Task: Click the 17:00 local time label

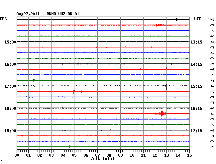Action: (x=10, y=86)
